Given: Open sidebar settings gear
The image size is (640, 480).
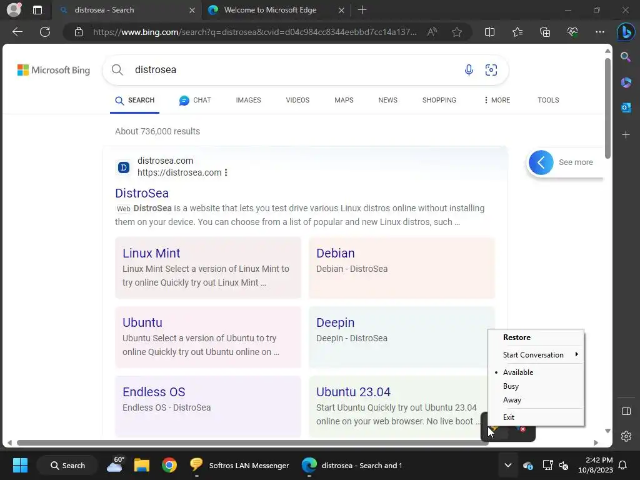Looking at the screenshot, I should point(626,436).
